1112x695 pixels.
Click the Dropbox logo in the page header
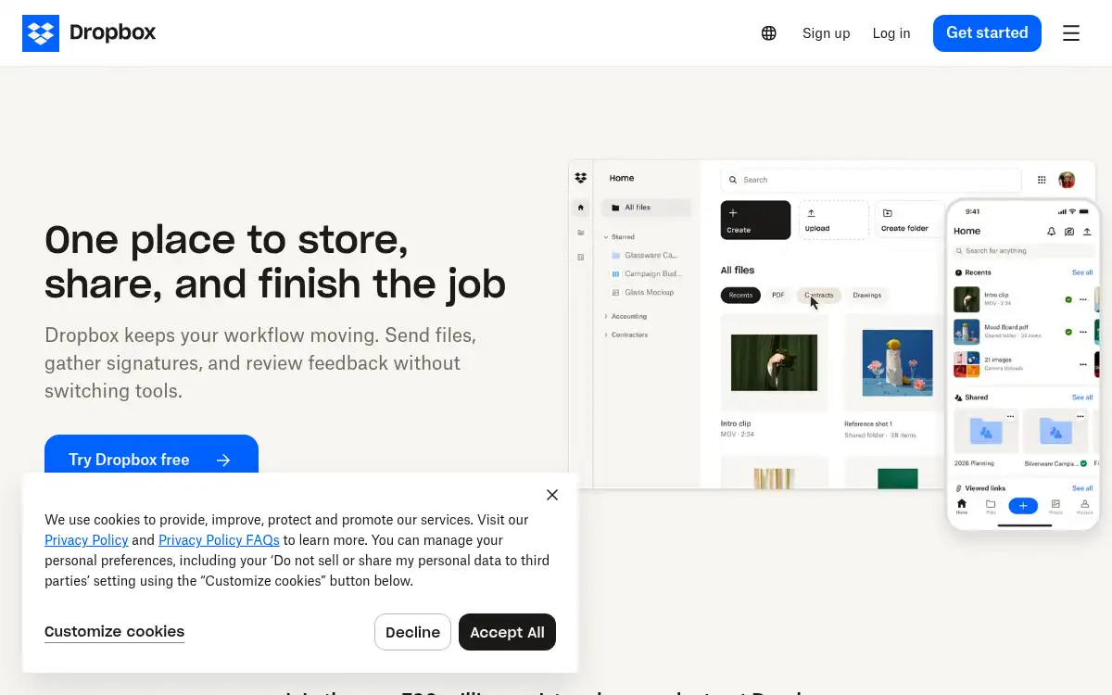(x=89, y=33)
